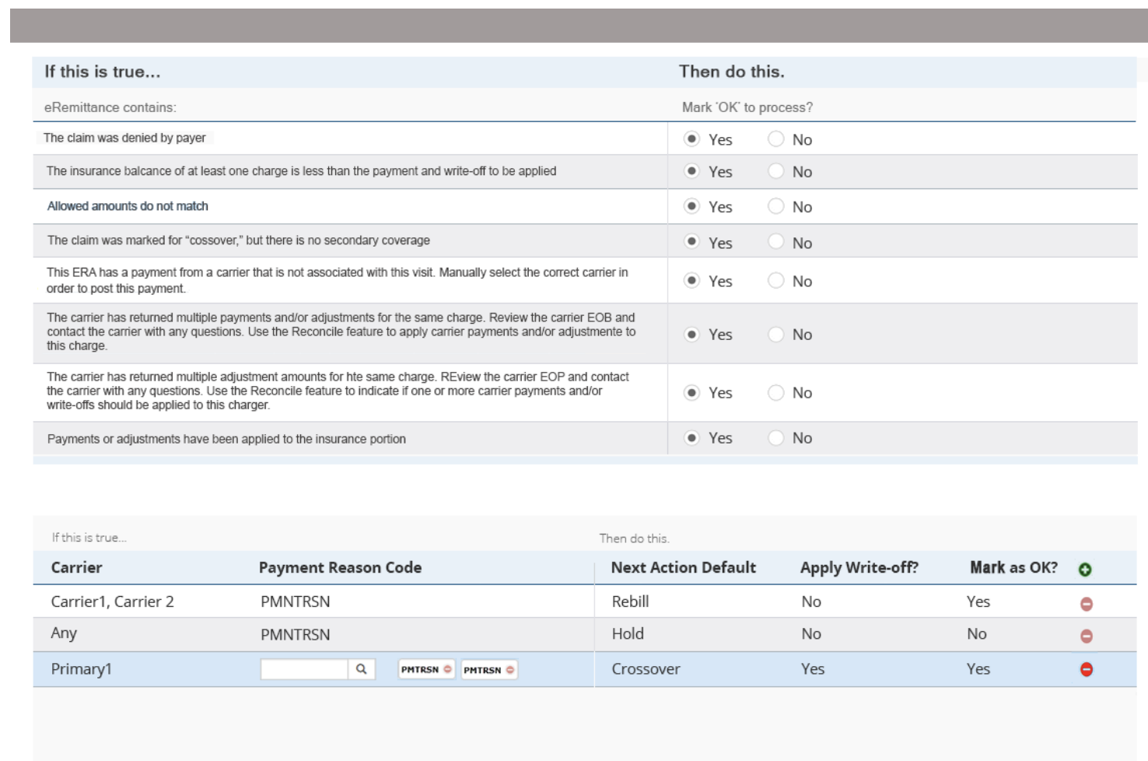
Task: Click the search magnifier in Primary1 row
Action: point(362,669)
